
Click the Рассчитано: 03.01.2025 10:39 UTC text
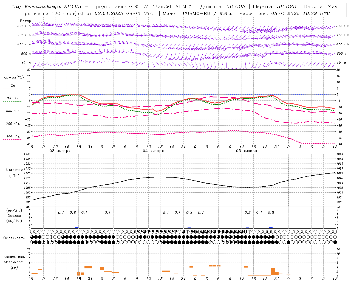285,13
